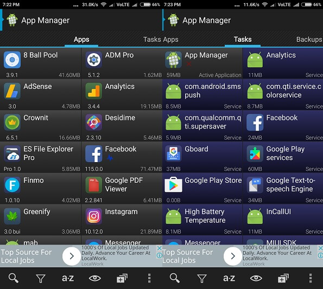Toggle the eye view icon in the right toolbar

(256, 278)
